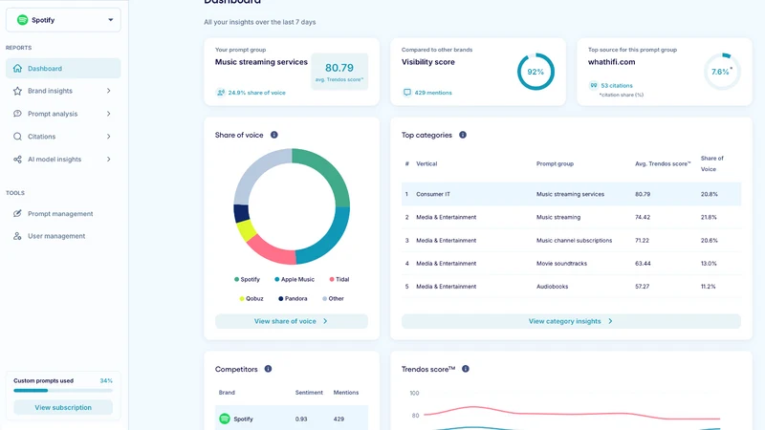Viewport: 765px width, 430px height.
Task: Expand the Brand insights chevron
Action: coord(108,91)
